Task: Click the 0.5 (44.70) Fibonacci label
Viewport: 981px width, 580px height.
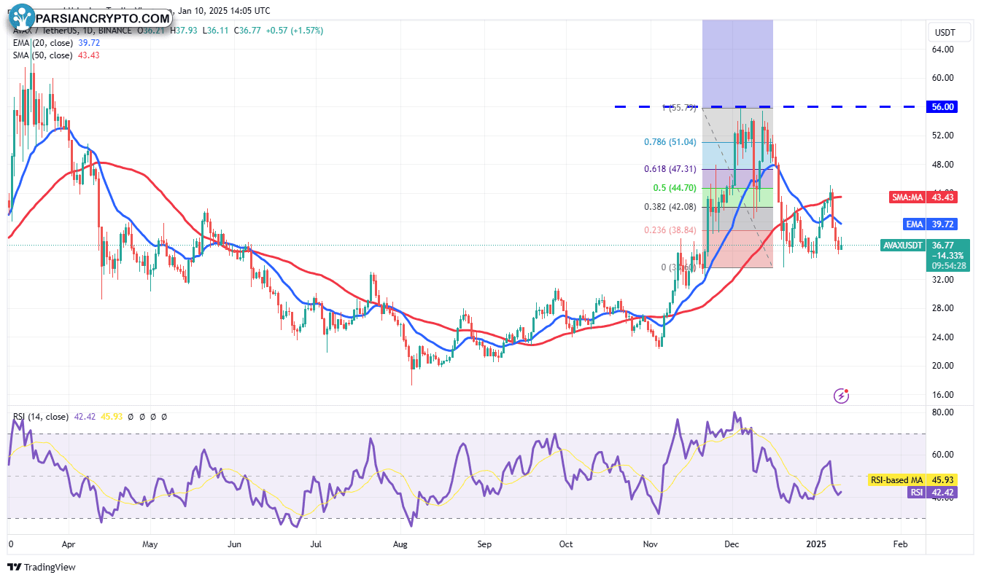Action: 675,188
